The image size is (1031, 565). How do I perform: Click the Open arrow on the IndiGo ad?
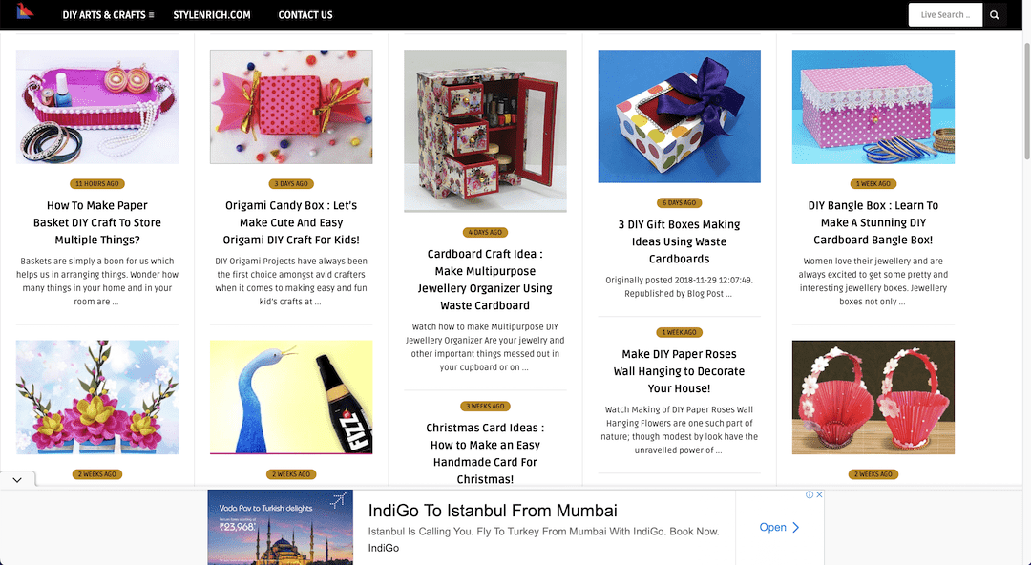[779, 527]
